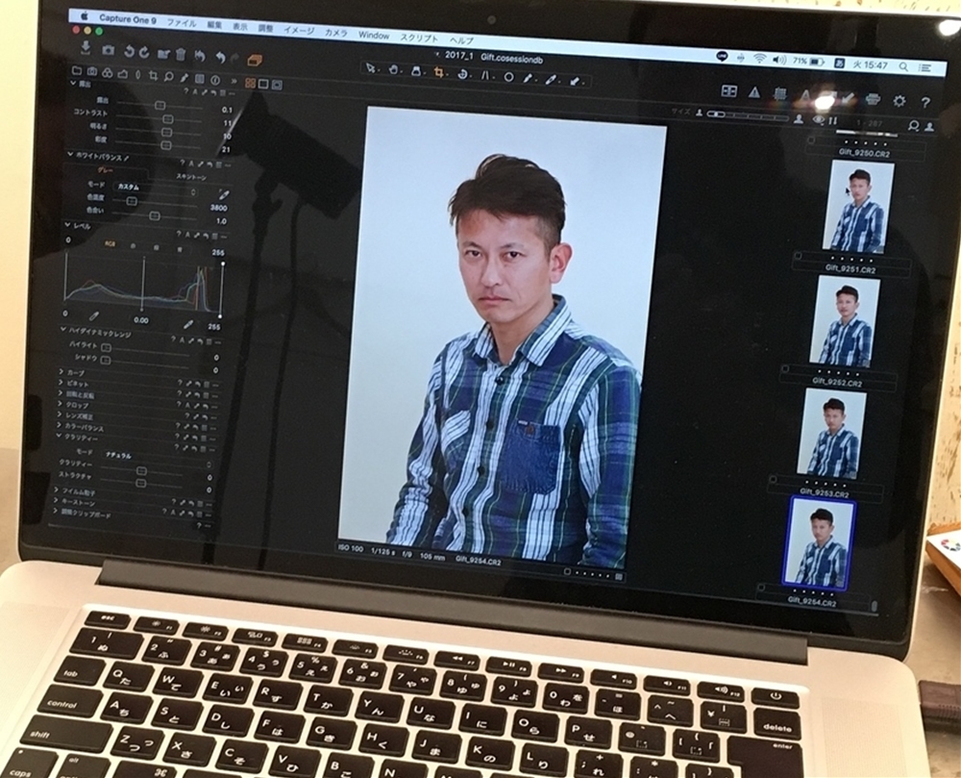Open the イメージ menu
The image size is (961, 778).
[299, 30]
